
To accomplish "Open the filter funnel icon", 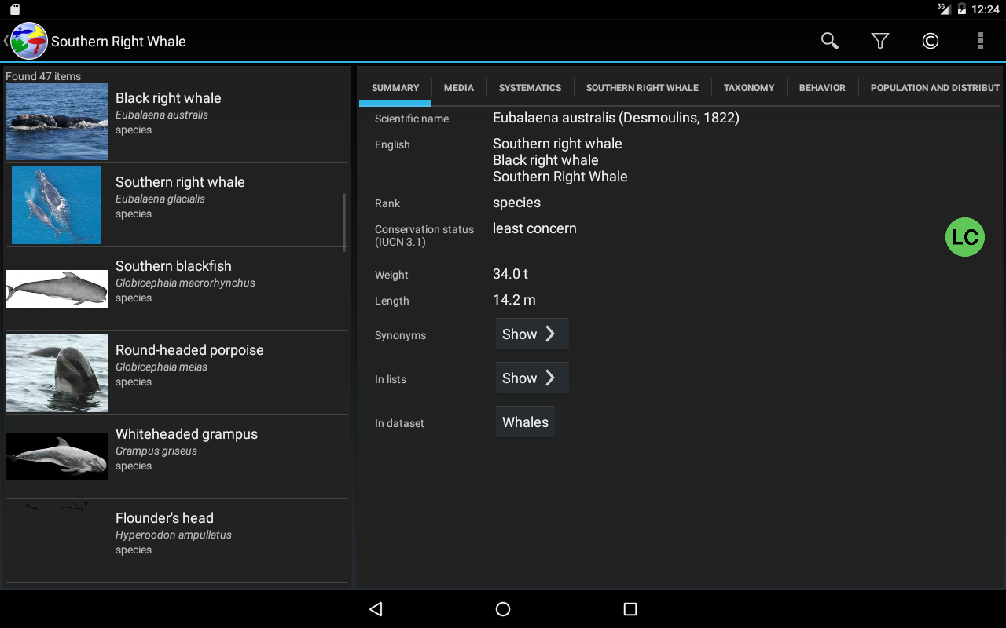I will pyautogui.click(x=880, y=41).
